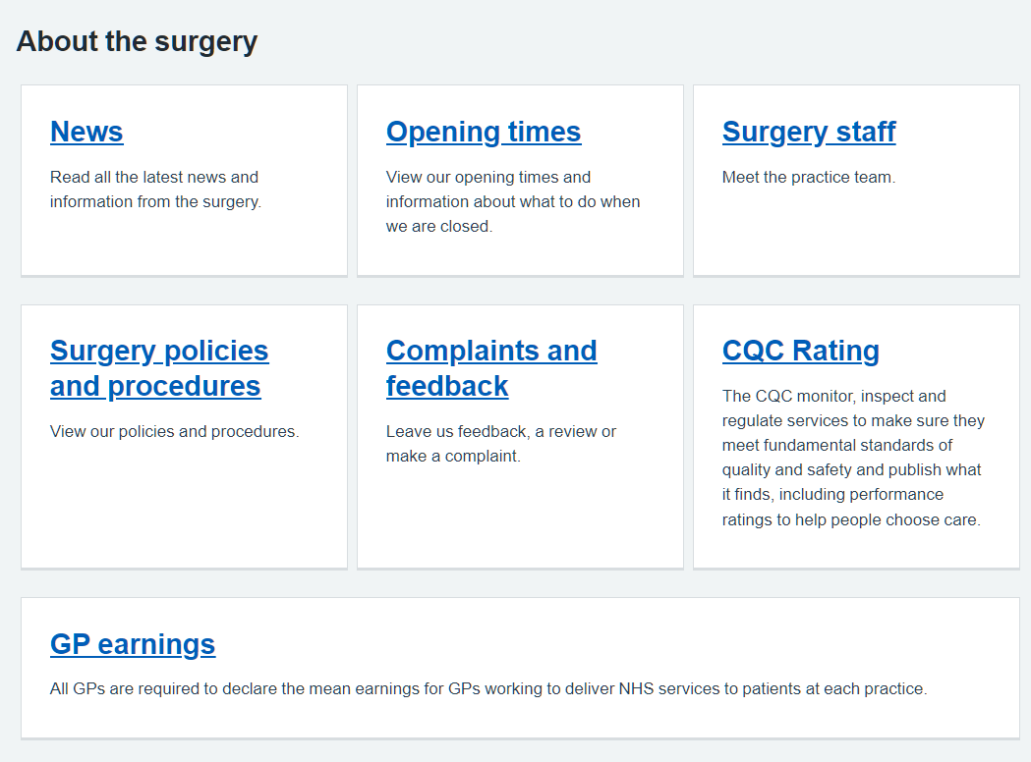The height and width of the screenshot is (762, 1031).
Task: Click the 'Meet the practice team' text
Action: coord(809,178)
